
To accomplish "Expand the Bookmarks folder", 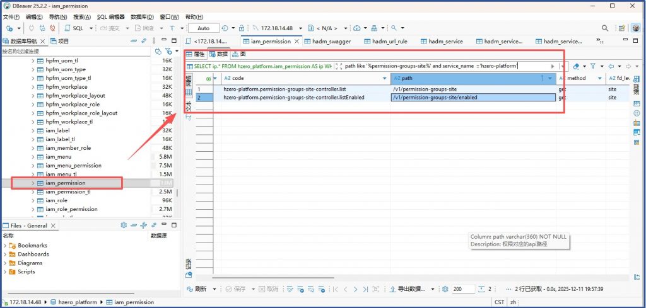I will [6, 246].
